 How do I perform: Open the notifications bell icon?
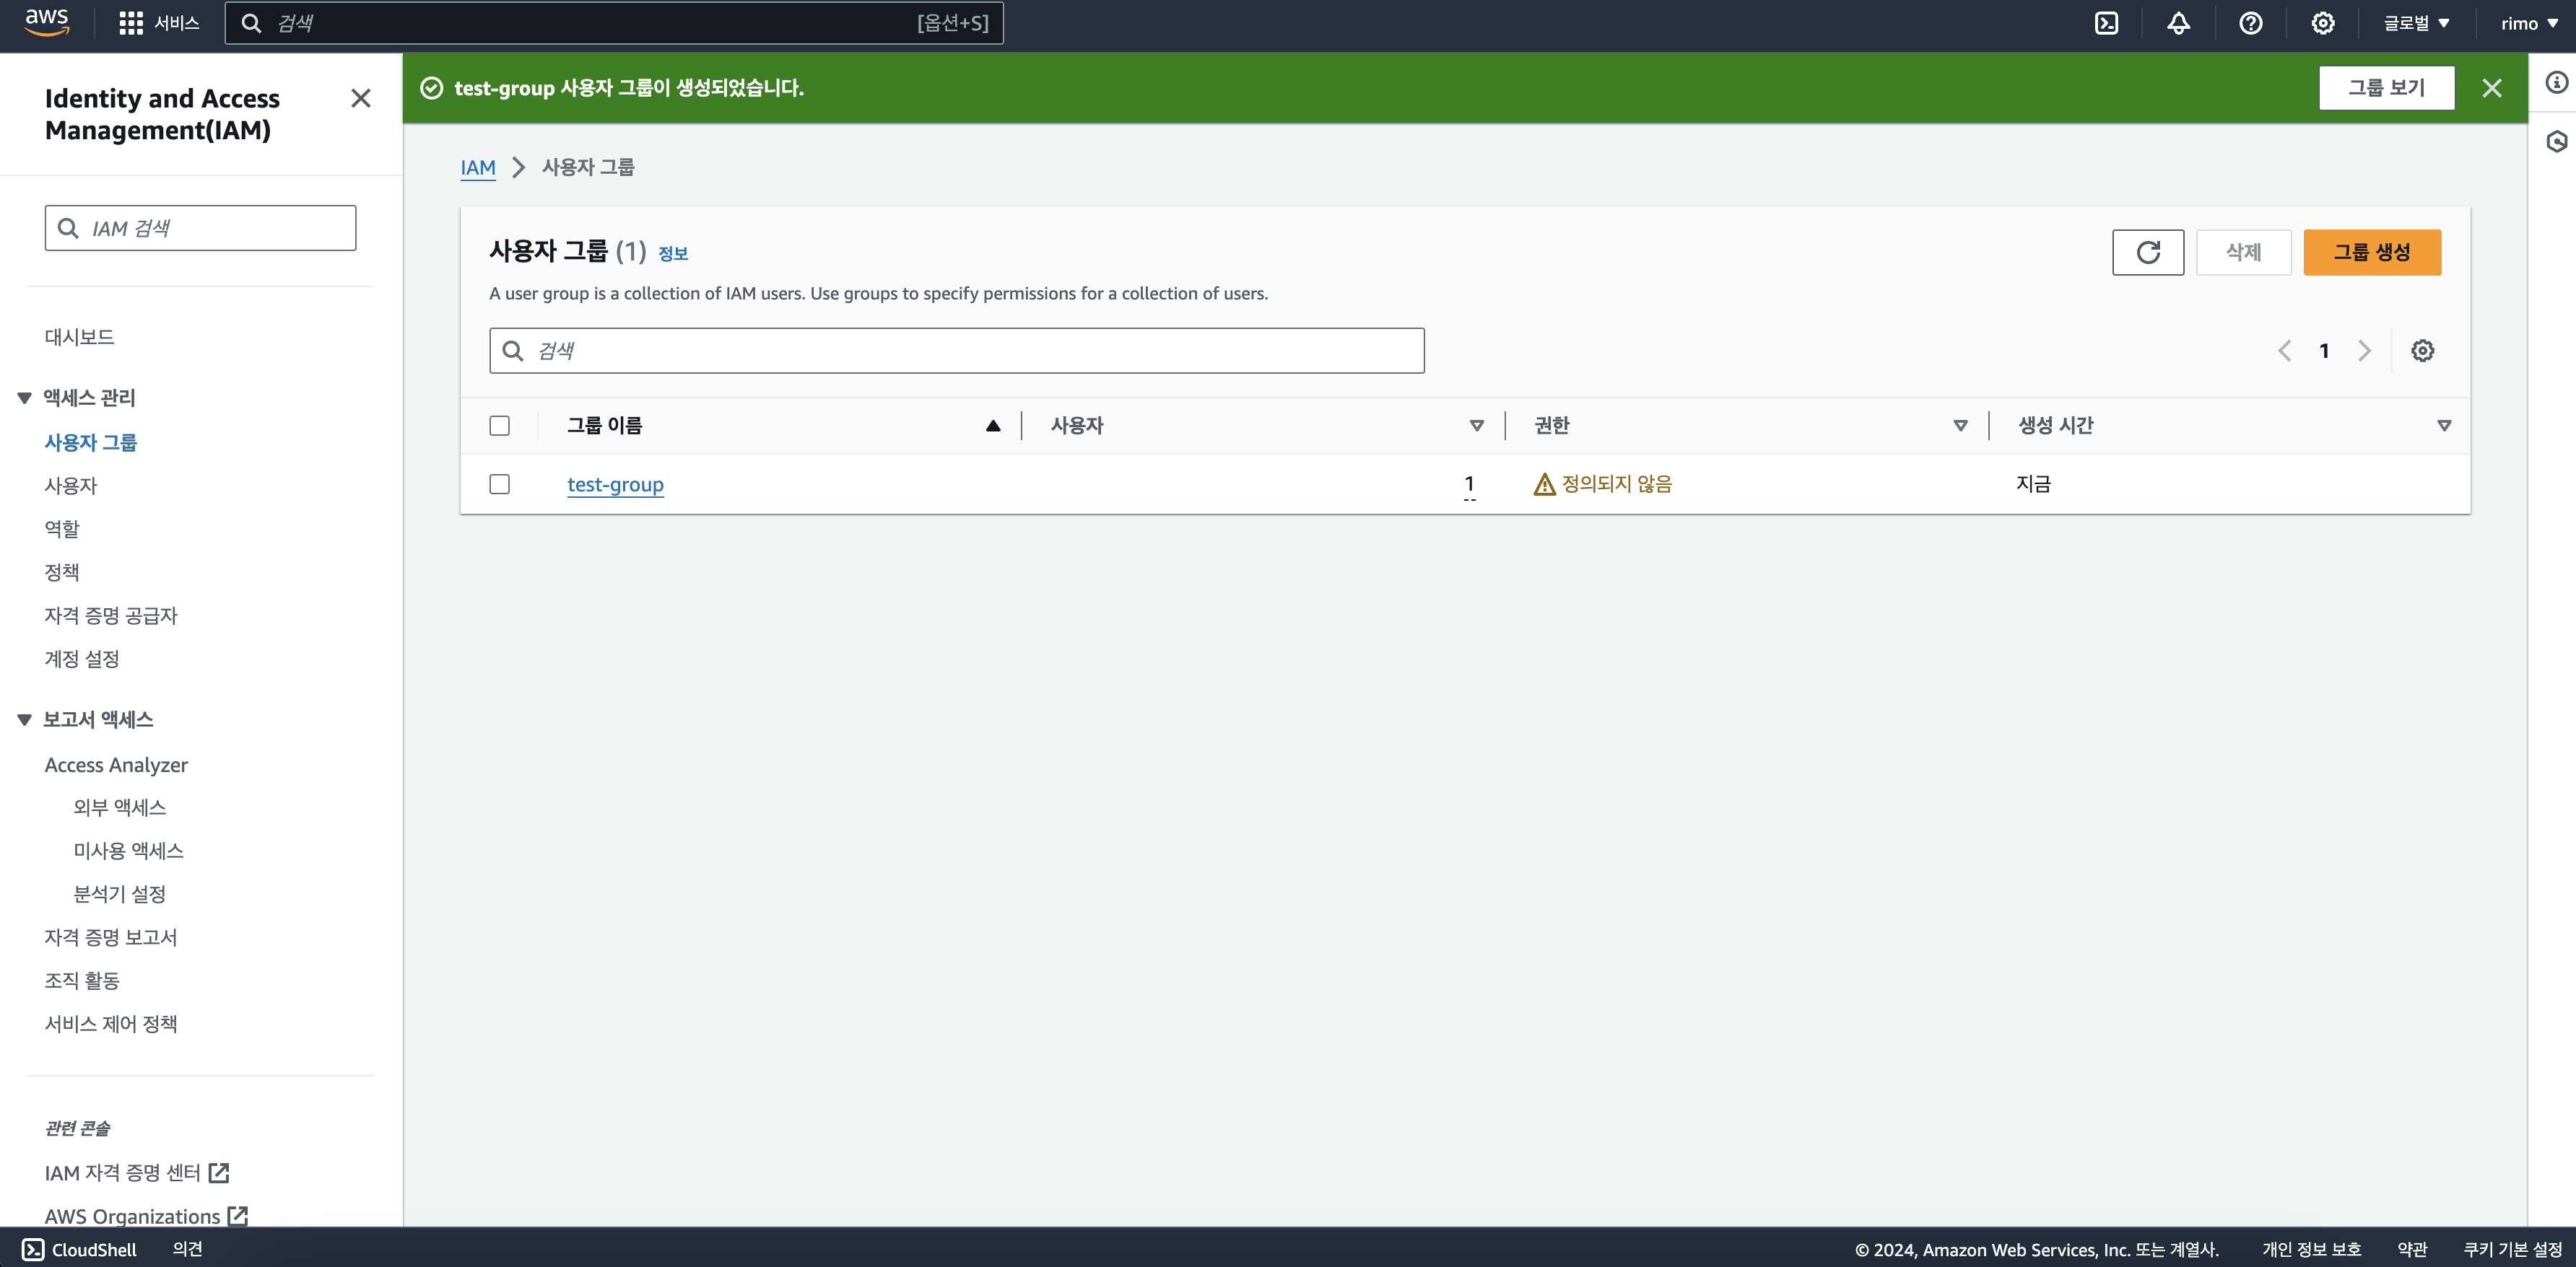tap(2178, 23)
